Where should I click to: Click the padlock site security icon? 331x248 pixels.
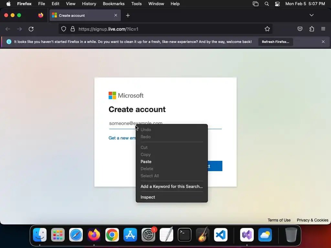pyautogui.click(x=73, y=29)
